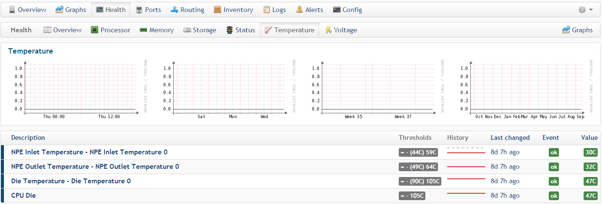
Task: Open the Config tab
Action: pyautogui.click(x=347, y=10)
